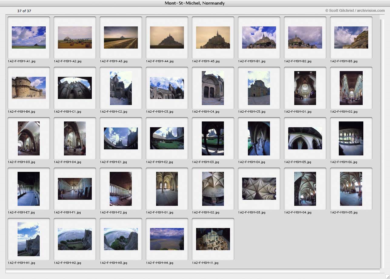Open the 1A2-F-MSM-C5.jpg facade thumbnail

(x=259, y=88)
